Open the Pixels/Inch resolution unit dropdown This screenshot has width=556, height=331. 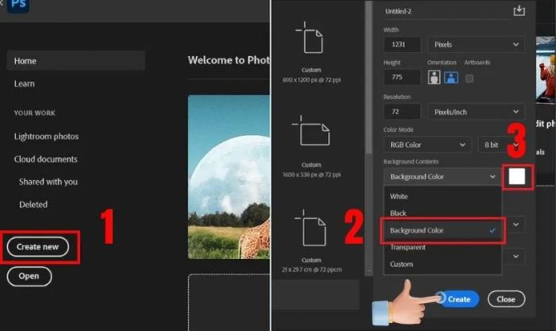click(x=476, y=112)
